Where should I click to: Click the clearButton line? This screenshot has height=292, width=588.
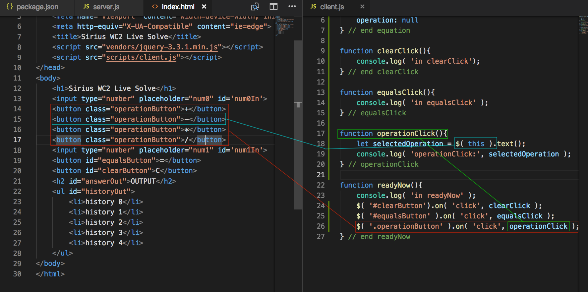tap(125, 171)
